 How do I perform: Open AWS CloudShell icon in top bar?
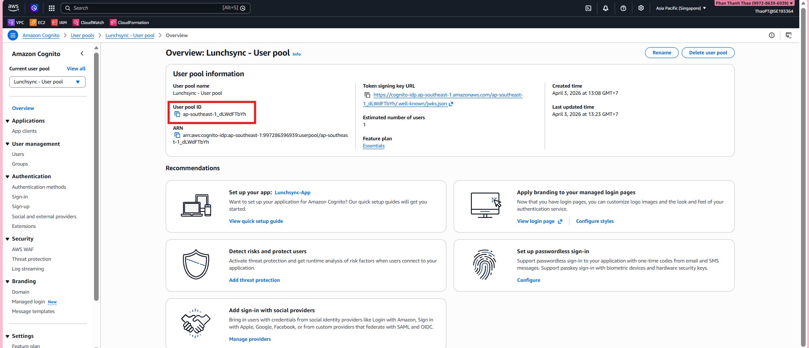click(588, 8)
